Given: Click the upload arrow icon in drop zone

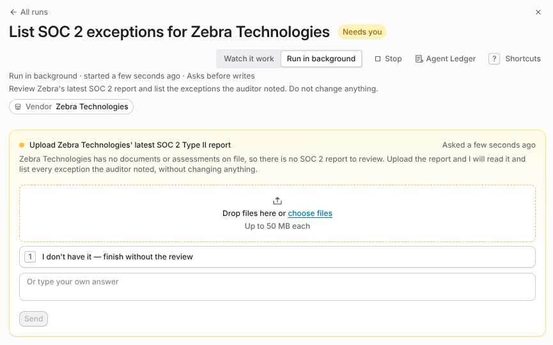Looking at the screenshot, I should tap(277, 201).
